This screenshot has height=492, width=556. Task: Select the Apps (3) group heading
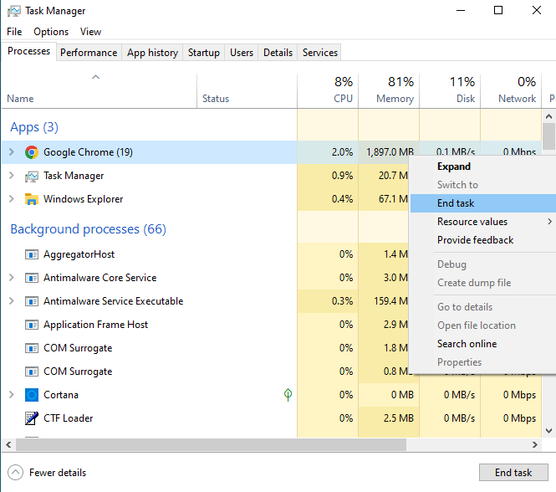(34, 127)
